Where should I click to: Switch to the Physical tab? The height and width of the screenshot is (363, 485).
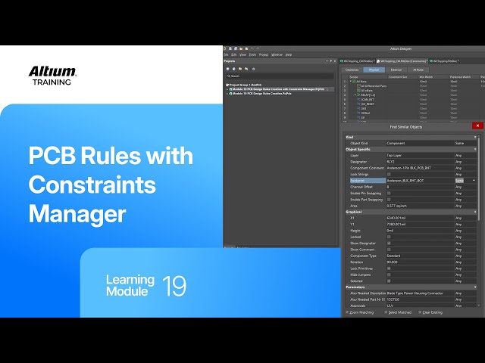point(374,70)
